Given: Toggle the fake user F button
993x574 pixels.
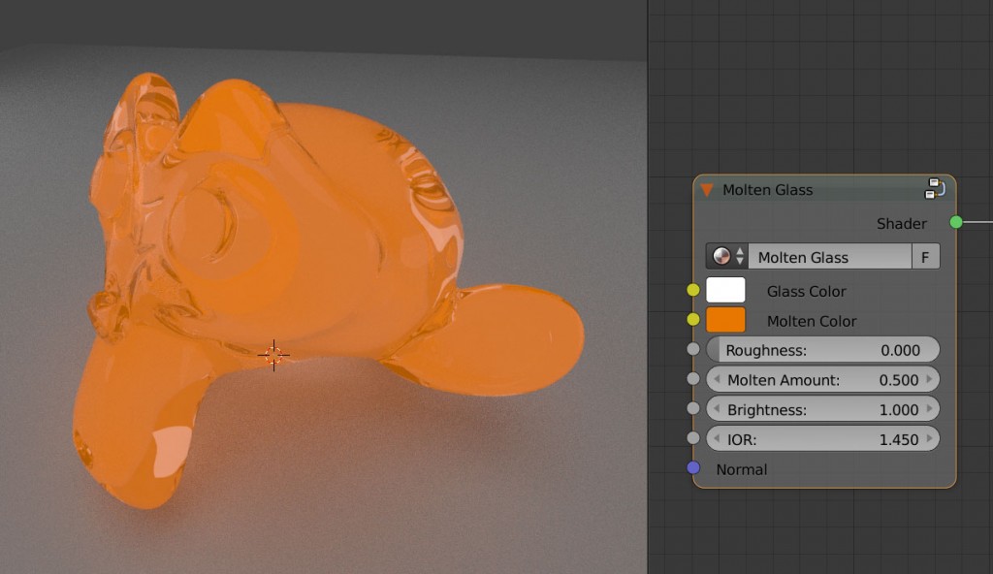Looking at the screenshot, I should point(925,256).
